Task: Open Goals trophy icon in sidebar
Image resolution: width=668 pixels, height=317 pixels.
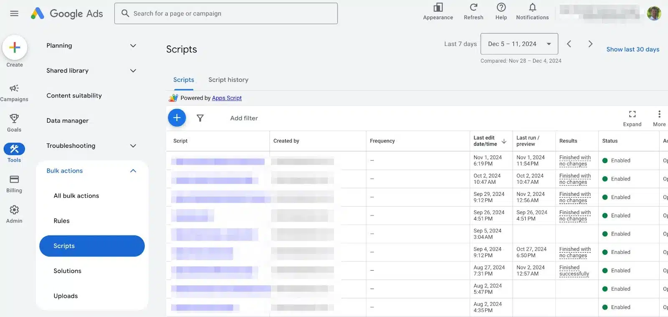Action: coord(14,123)
